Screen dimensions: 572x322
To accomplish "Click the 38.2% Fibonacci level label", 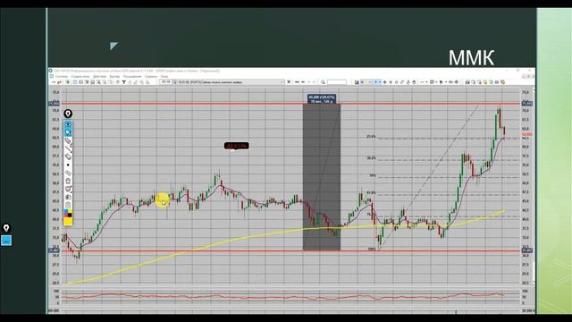I will coord(371,158).
